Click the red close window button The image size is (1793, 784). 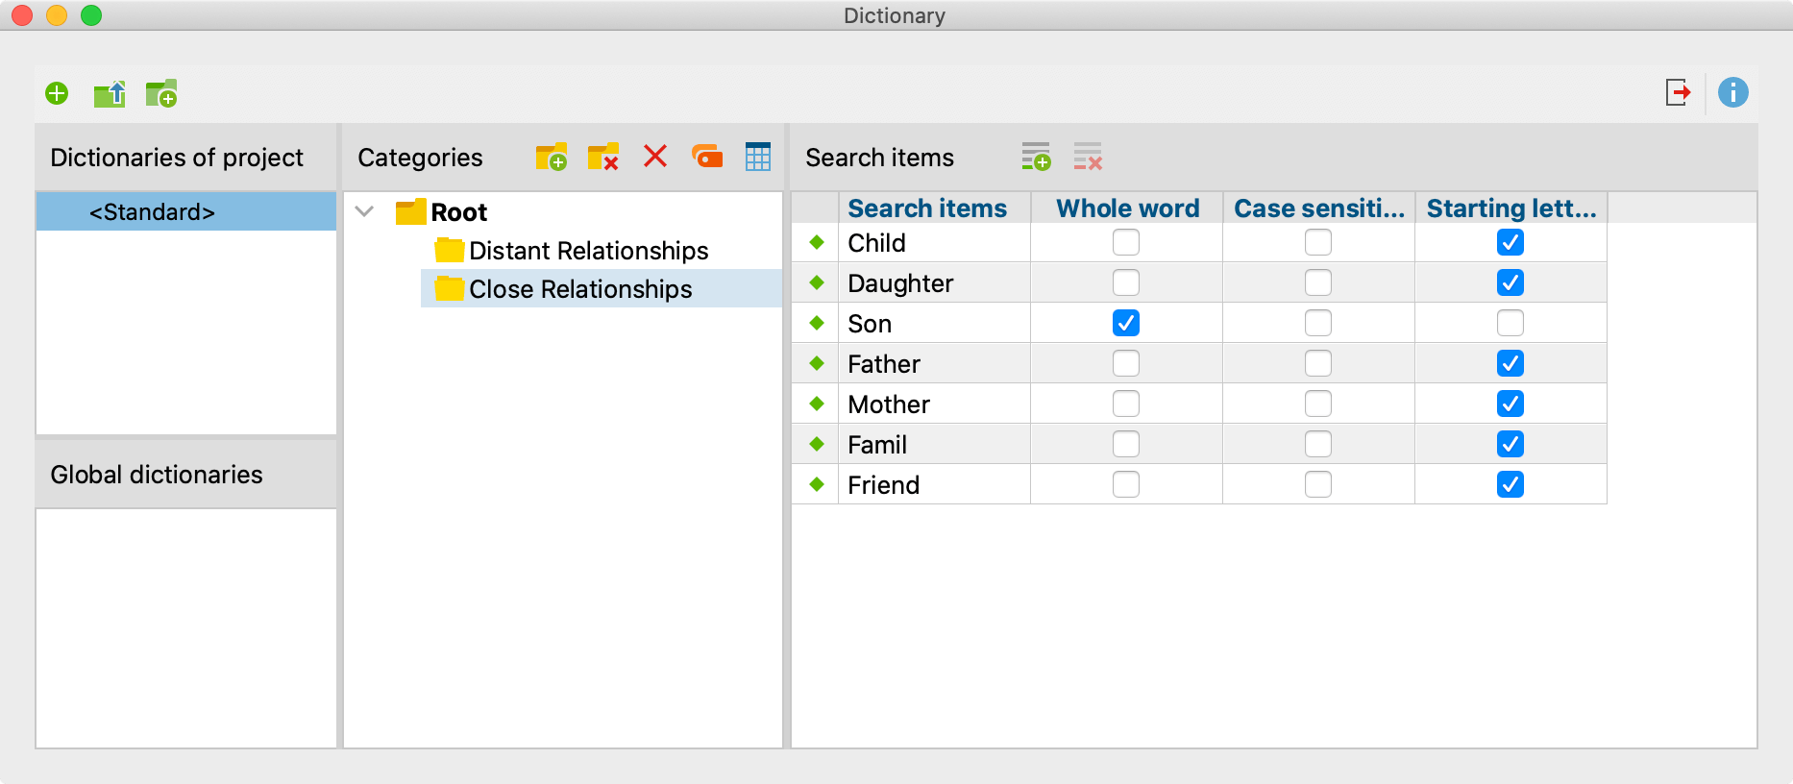click(x=22, y=15)
